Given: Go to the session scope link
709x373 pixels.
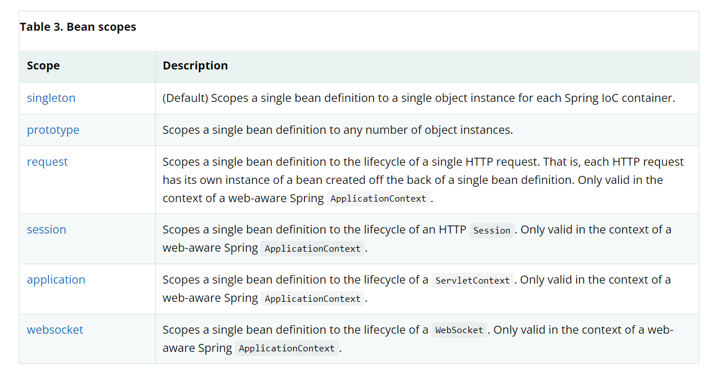Looking at the screenshot, I should coord(46,229).
